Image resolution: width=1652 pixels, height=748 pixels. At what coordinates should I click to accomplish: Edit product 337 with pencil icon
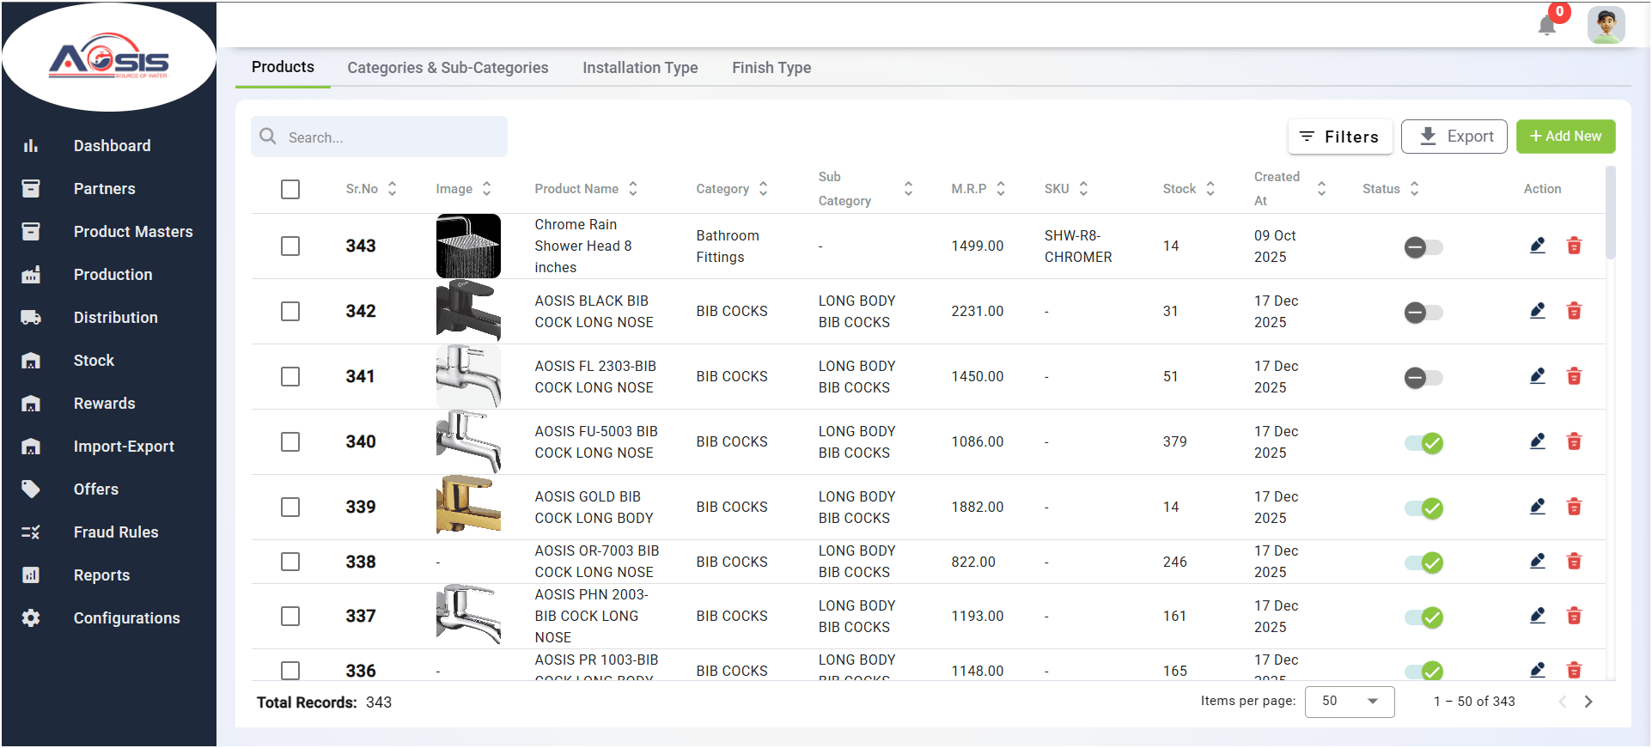[x=1538, y=616]
